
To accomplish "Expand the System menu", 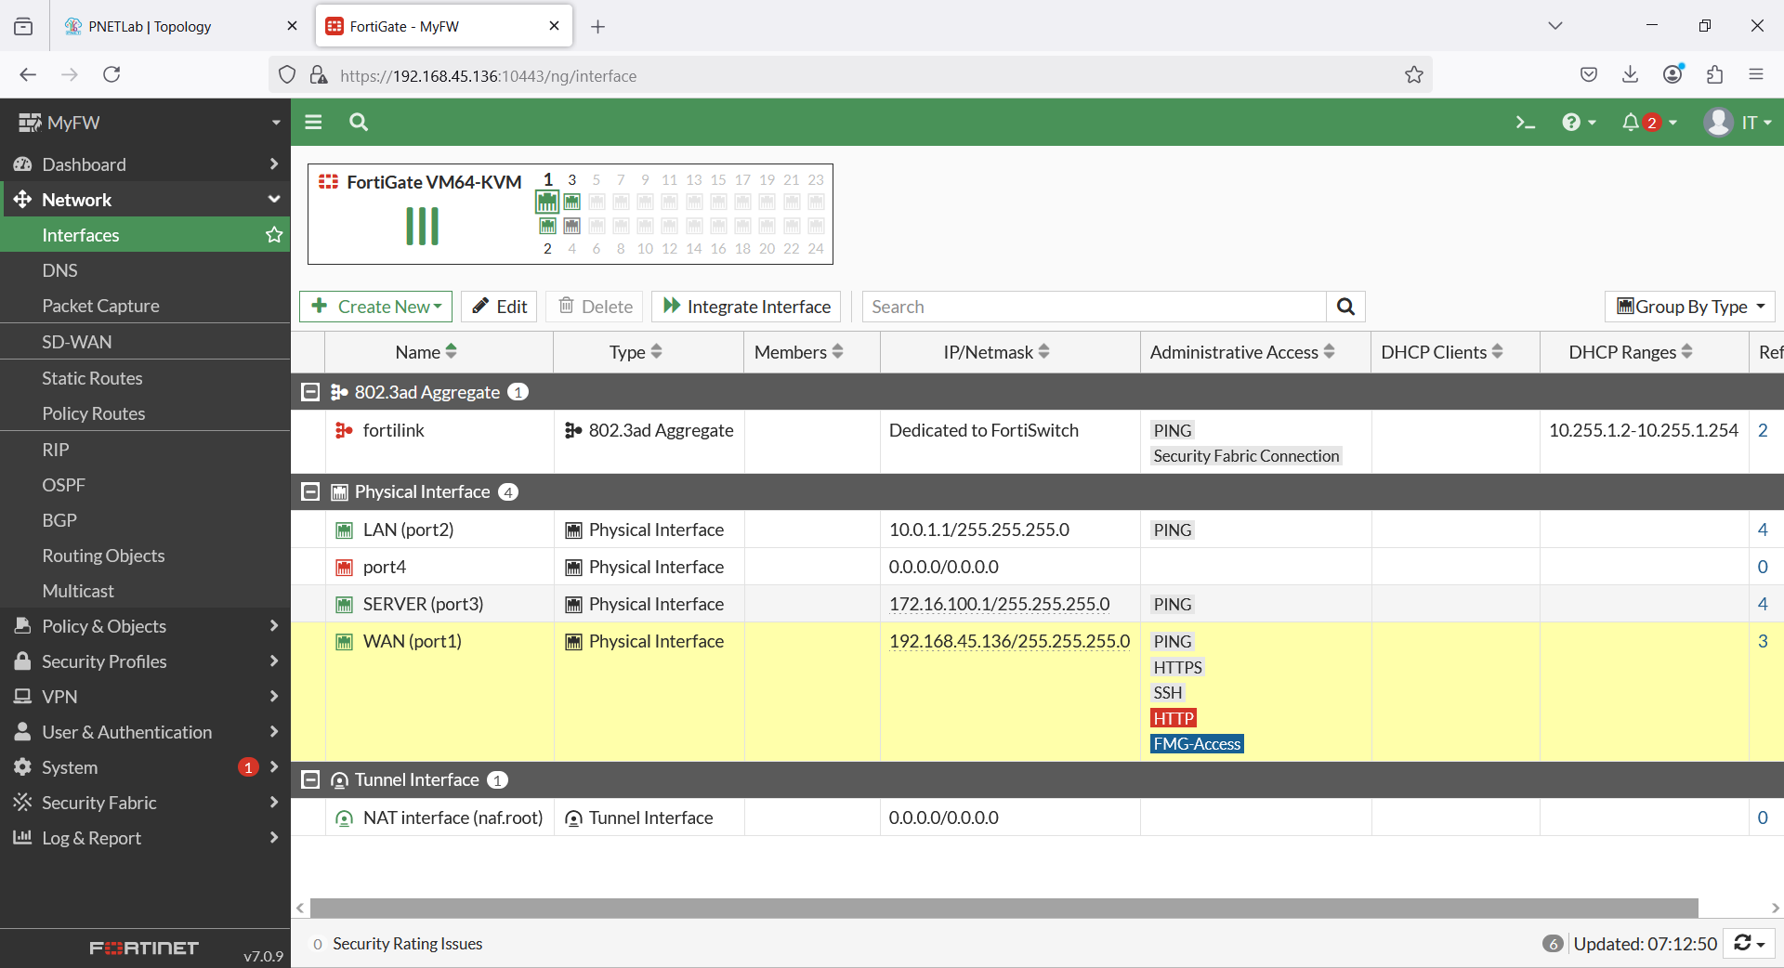I will pyautogui.click(x=145, y=767).
